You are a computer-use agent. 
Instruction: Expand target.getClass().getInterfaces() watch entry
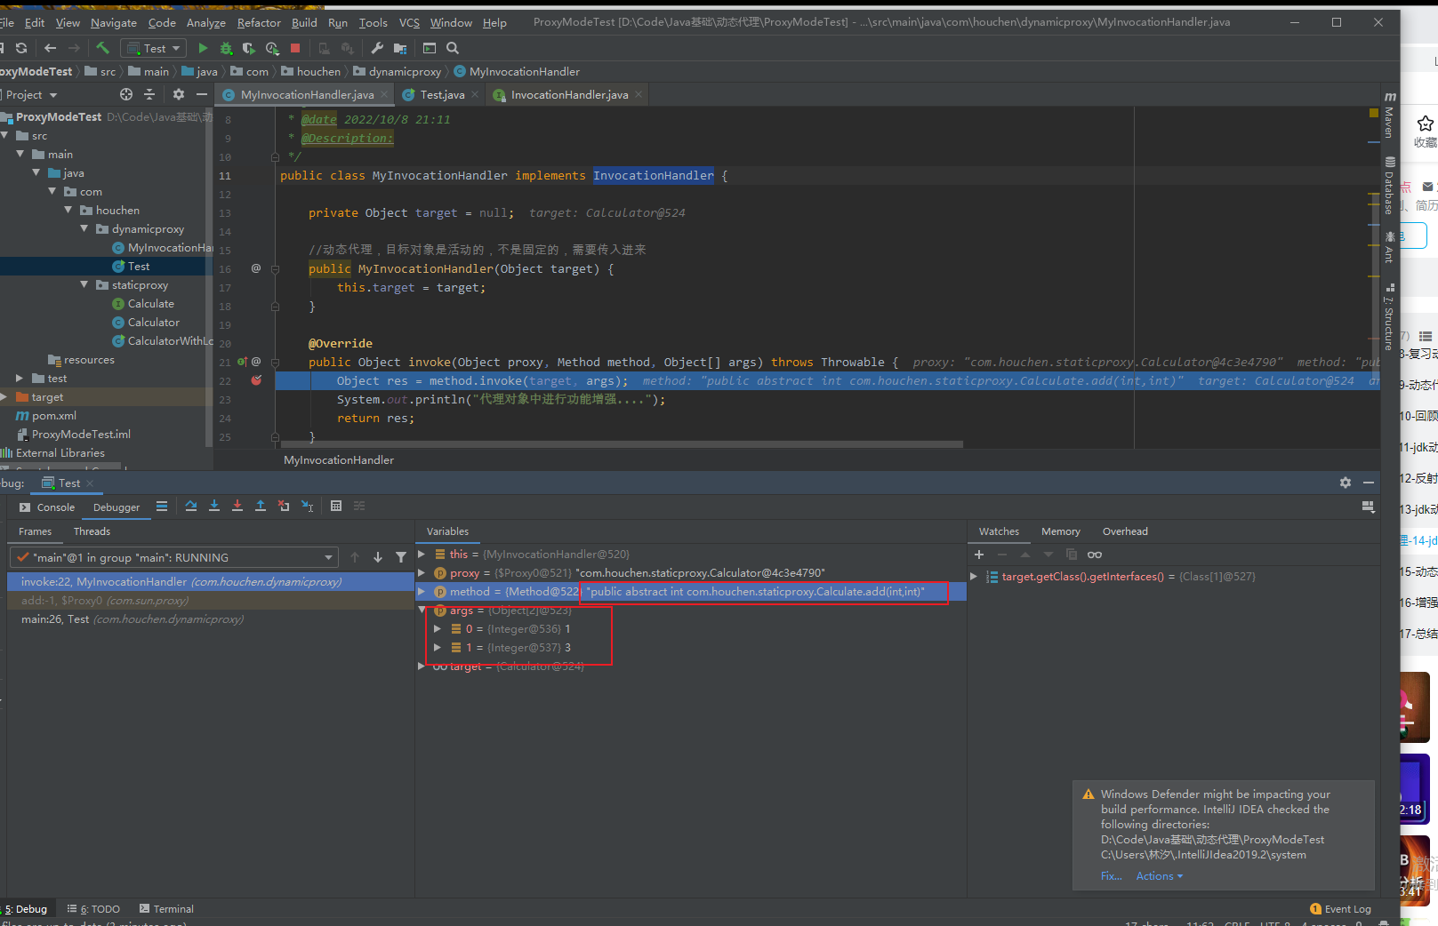(974, 577)
